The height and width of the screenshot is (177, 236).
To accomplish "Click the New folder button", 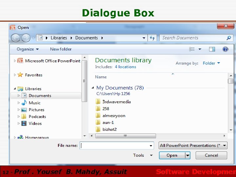I will [x=61, y=49].
